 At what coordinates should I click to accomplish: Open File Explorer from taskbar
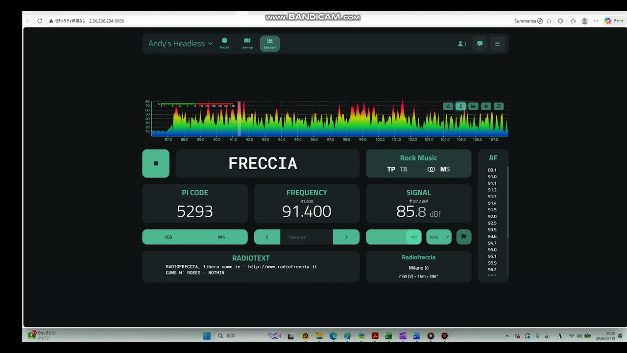click(x=319, y=336)
